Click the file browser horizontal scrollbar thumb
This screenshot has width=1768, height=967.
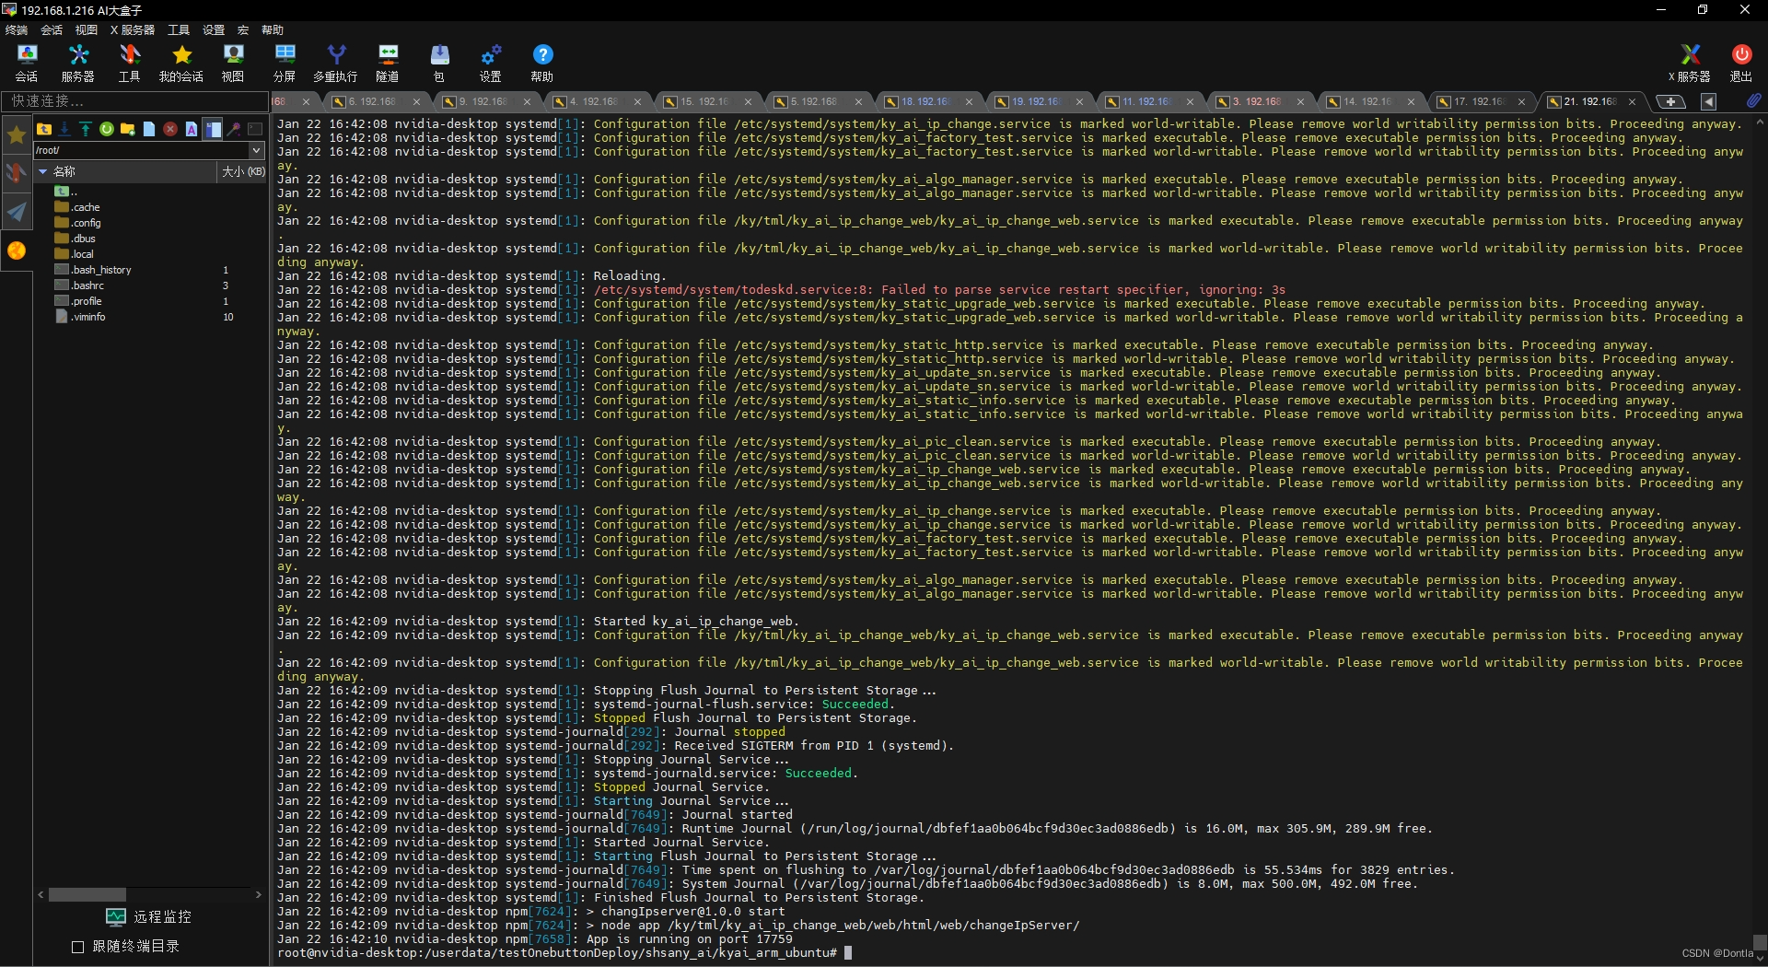pyautogui.click(x=87, y=894)
